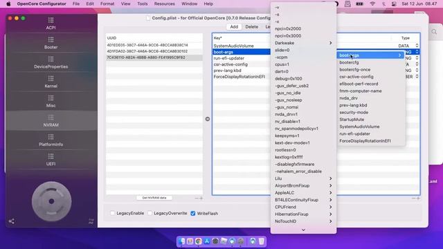Enable the LegacyEnable checkbox
The width and height of the screenshot is (443, 249).
point(112,213)
